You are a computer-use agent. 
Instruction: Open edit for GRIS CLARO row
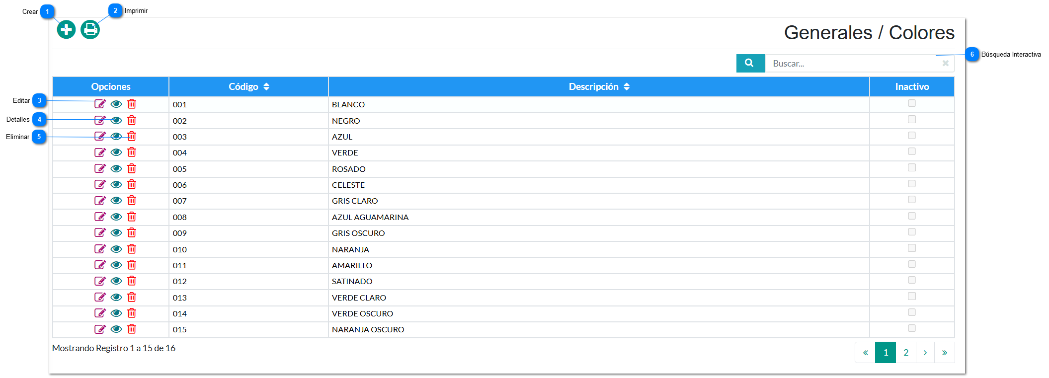coord(100,201)
